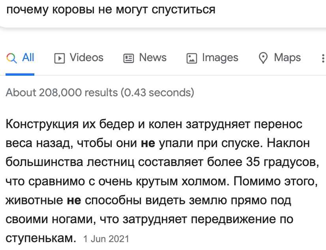Screen dimensions: 326x250
Task: Switch to the Images tab
Action: pyautogui.click(x=220, y=58)
